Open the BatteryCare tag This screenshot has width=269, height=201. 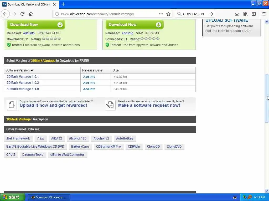point(80,147)
